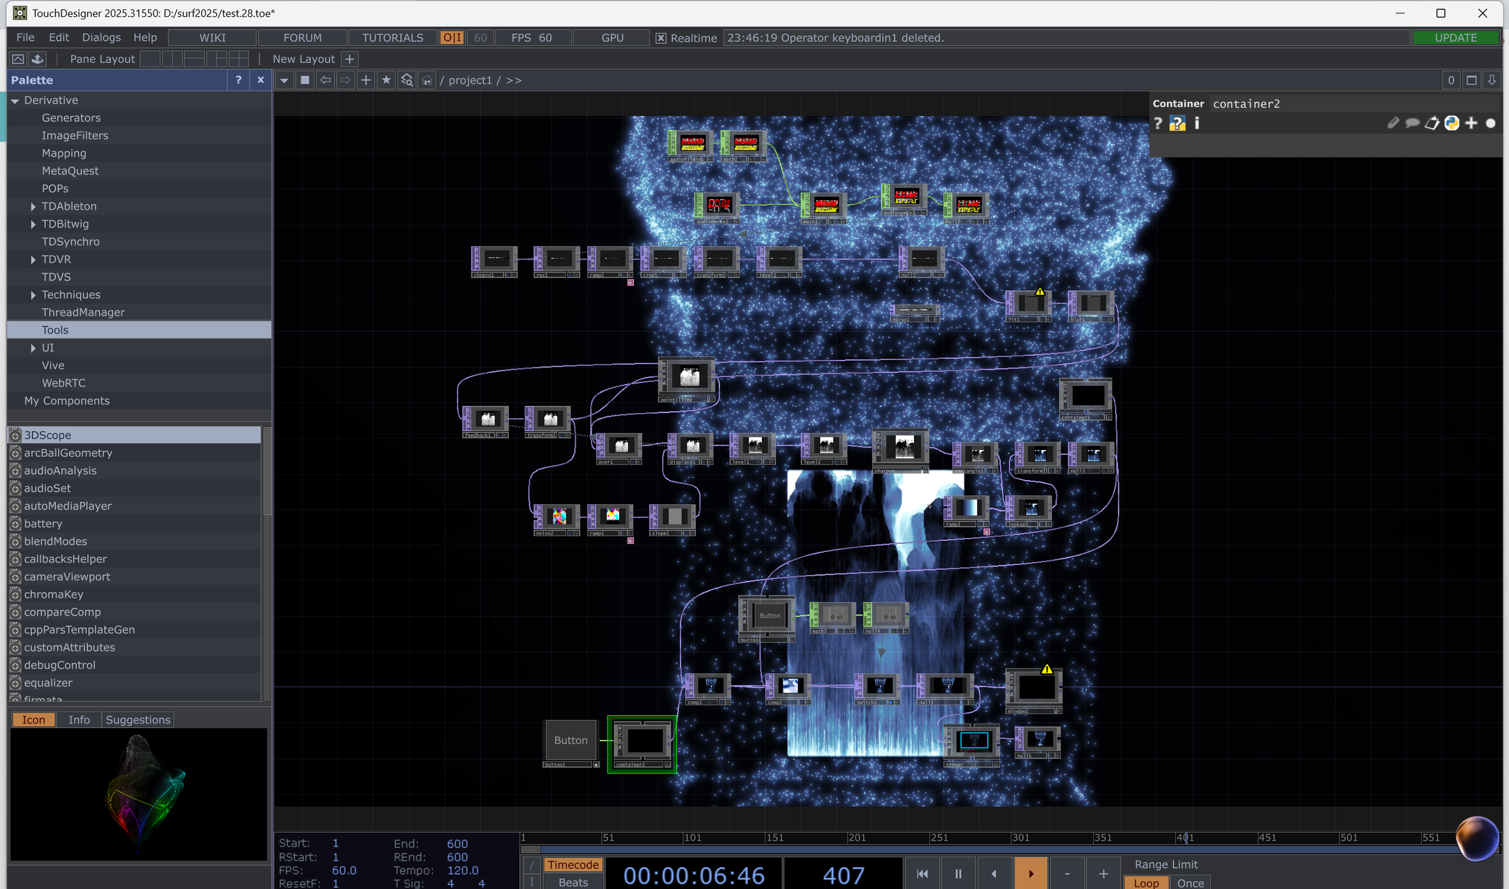Open the Dialogs menu

click(101, 37)
